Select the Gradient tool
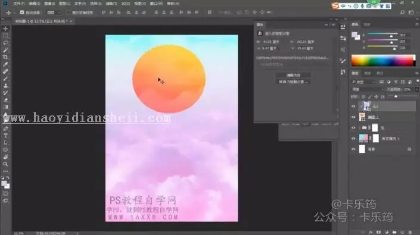 (x=5, y=107)
